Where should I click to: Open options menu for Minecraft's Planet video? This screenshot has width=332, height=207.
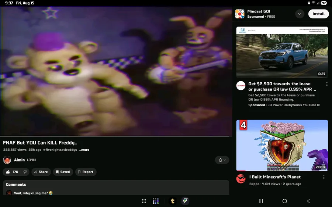pyautogui.click(x=324, y=177)
